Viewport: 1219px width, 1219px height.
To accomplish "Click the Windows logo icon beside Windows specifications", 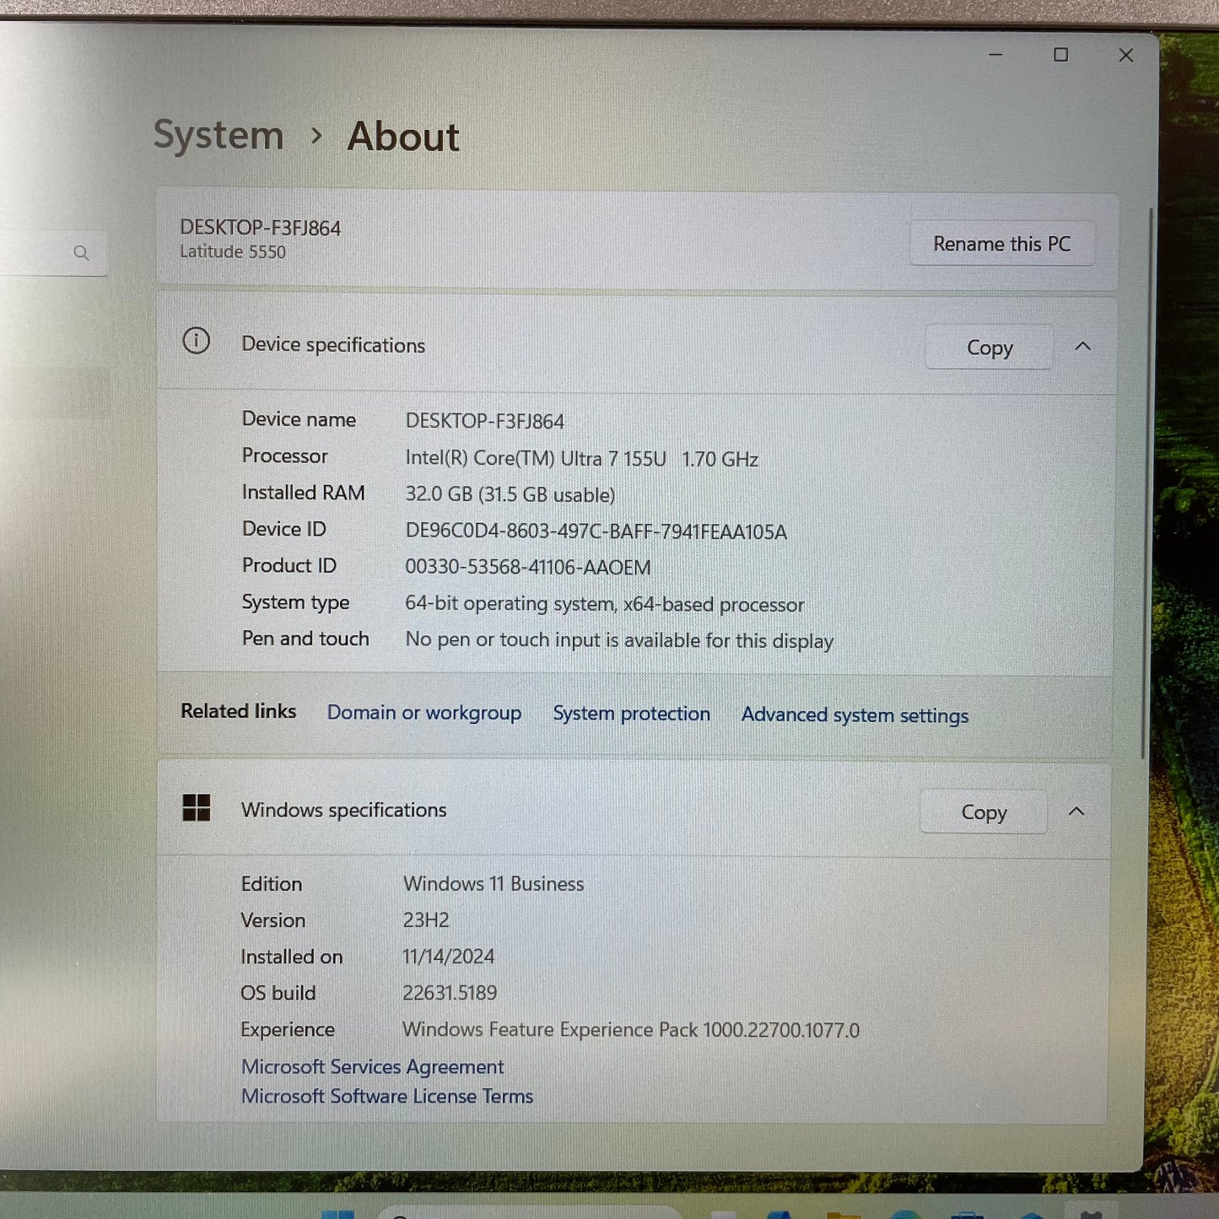I will point(197,807).
